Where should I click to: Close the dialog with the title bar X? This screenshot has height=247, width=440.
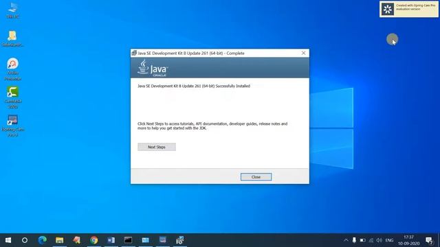tap(303, 53)
